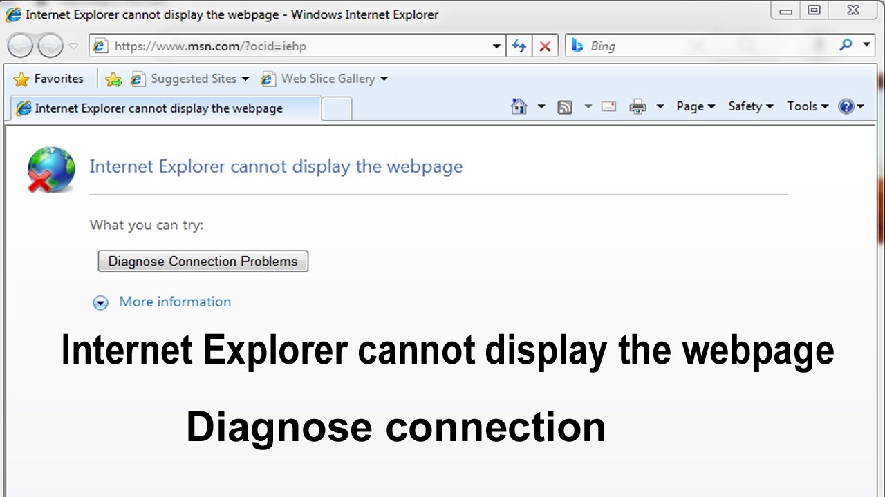The height and width of the screenshot is (497, 885).
Task: Click Diagnose Connection Problems button
Action: tap(203, 262)
